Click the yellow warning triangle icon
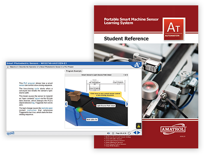 click(139, 126)
